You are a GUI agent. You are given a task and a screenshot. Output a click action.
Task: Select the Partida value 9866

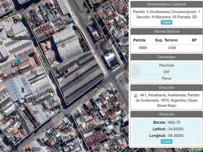click(x=143, y=48)
